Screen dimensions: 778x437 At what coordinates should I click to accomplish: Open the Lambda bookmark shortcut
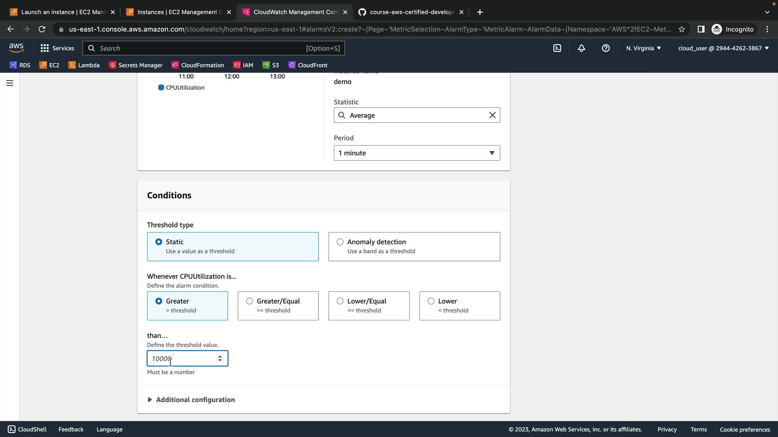tap(84, 65)
